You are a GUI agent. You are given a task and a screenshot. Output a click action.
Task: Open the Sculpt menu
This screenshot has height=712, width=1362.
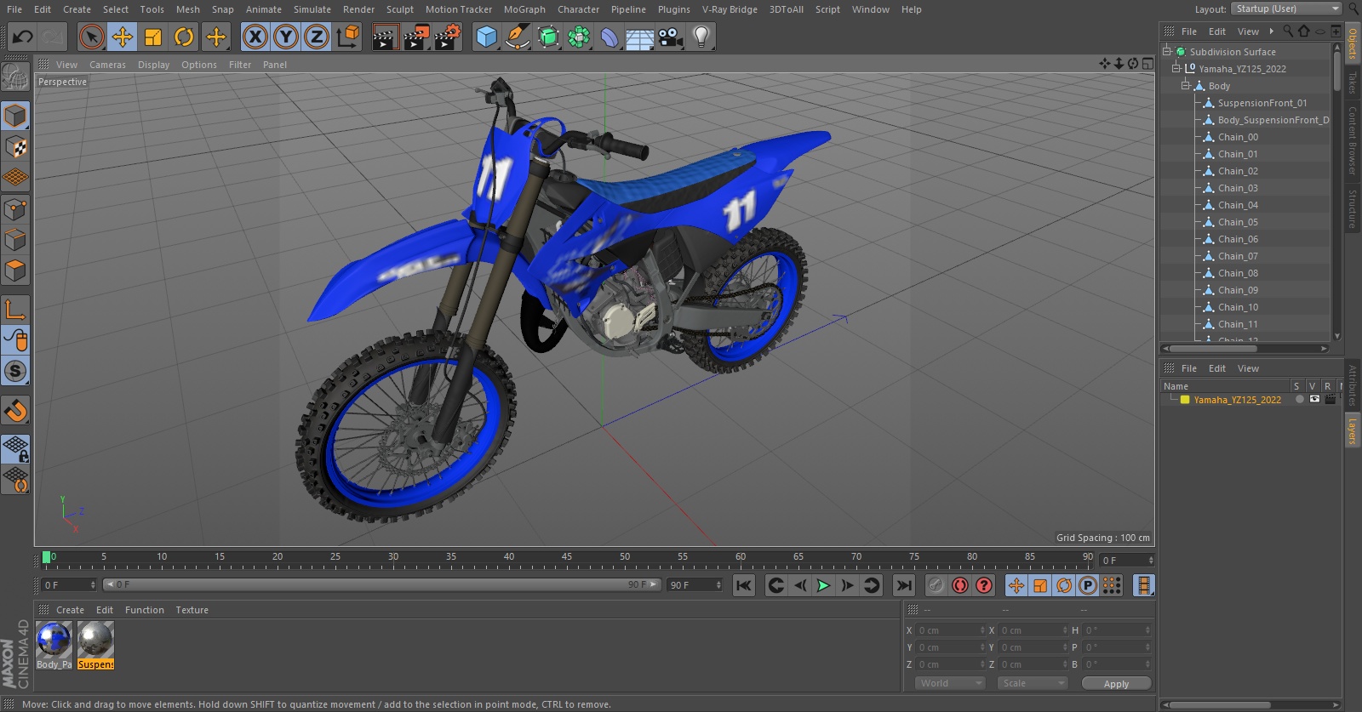[399, 9]
